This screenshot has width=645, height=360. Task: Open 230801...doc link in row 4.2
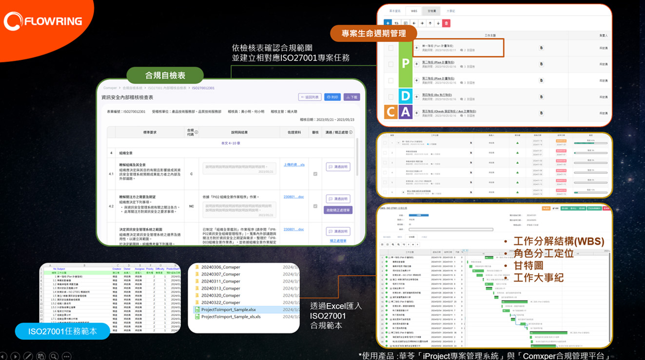293,197
